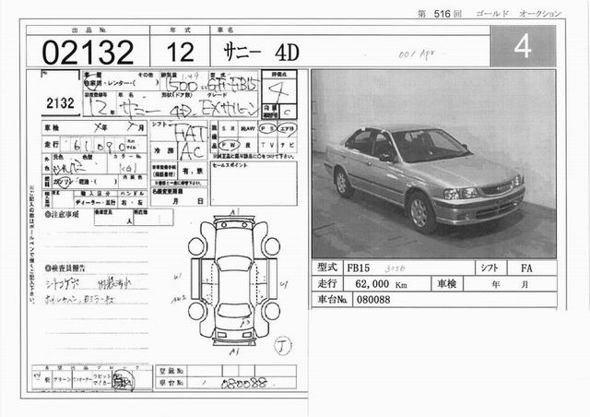Click the 車名 header label
This screenshot has height=417, width=590.
(225, 30)
